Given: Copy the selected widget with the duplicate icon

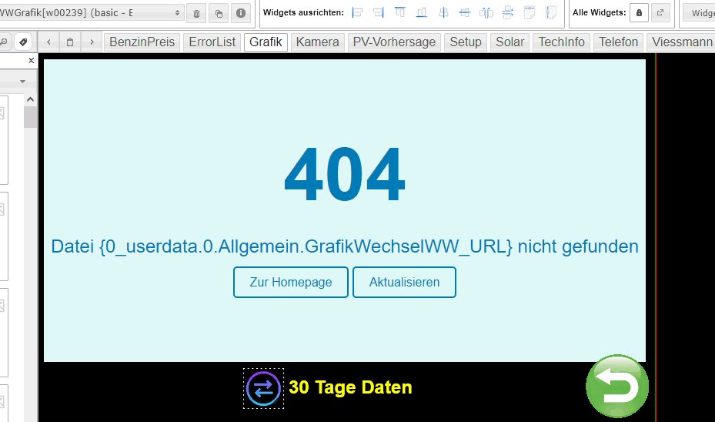Looking at the screenshot, I should [219, 13].
